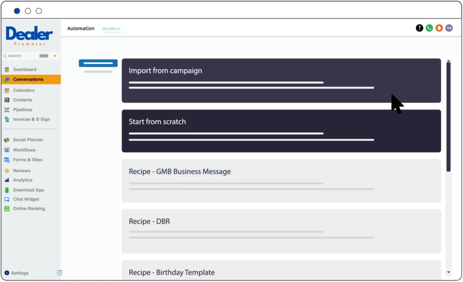Click the Social Planner label
Image resolution: width=463 pixels, height=282 pixels.
tap(28, 140)
